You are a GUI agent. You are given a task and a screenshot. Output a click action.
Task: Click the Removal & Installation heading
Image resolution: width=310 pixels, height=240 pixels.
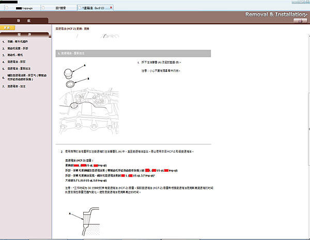point(276,14)
